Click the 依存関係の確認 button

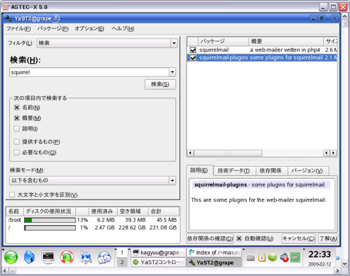[210, 239]
